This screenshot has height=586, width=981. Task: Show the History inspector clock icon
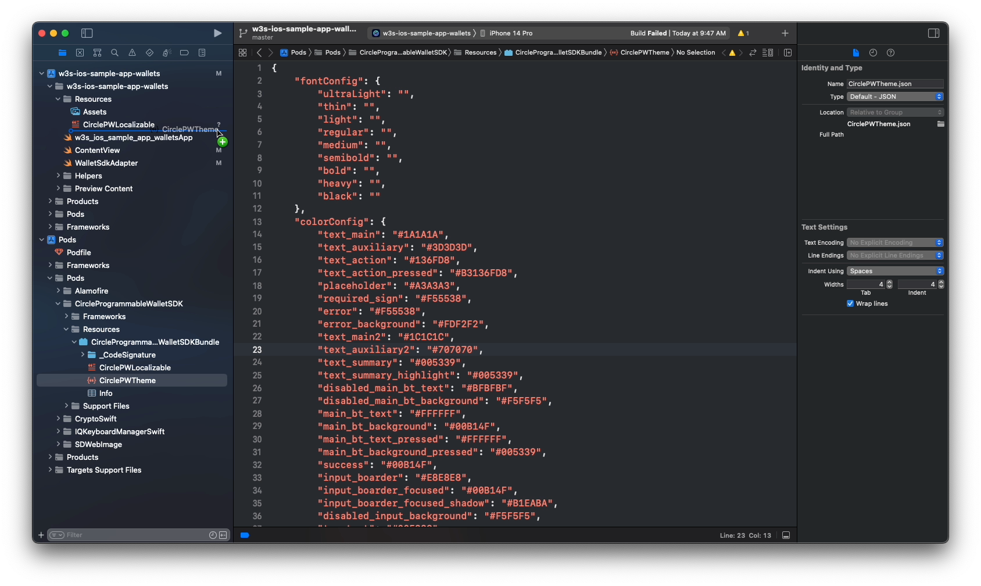click(873, 53)
